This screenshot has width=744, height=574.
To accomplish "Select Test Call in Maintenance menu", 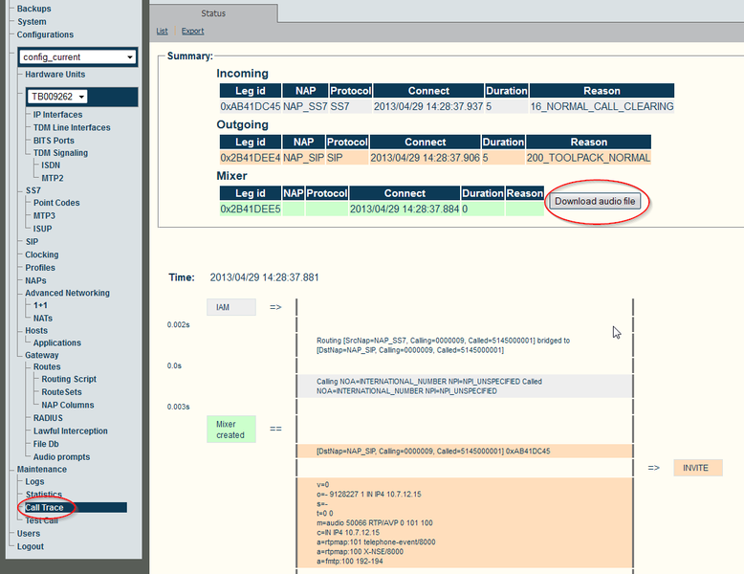I will point(41,520).
